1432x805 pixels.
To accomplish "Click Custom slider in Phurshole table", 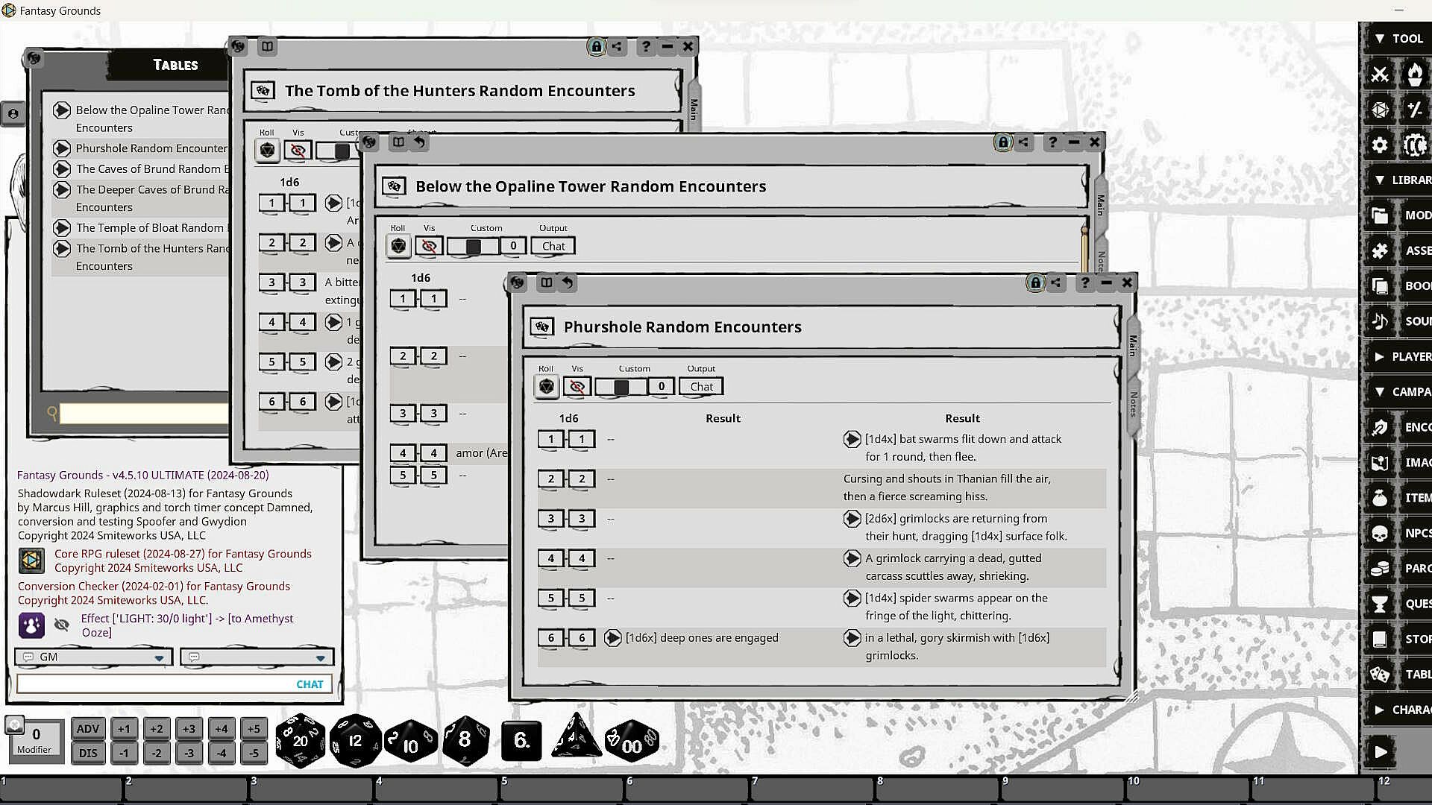I will click(621, 386).
